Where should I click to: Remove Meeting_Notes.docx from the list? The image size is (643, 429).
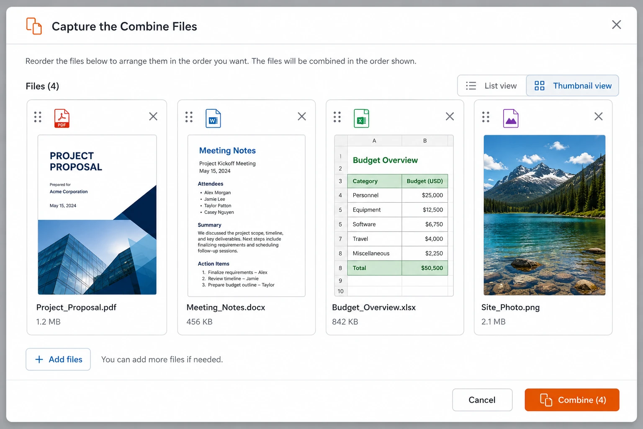pos(302,116)
